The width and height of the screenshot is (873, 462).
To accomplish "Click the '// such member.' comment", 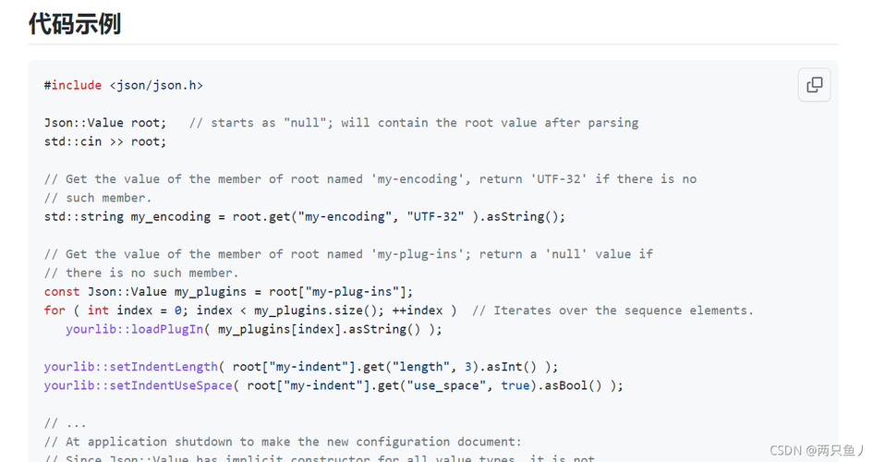I will click(x=98, y=198).
